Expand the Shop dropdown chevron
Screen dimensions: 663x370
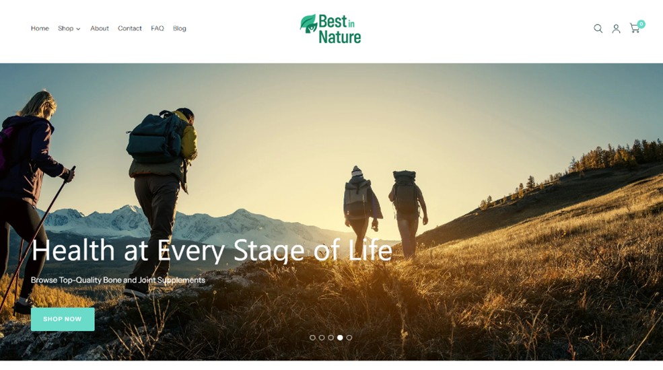click(x=78, y=29)
